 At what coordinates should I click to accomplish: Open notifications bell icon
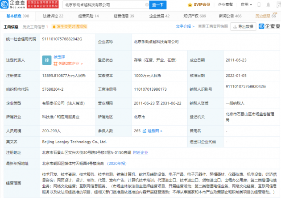pyautogui.click(x=268, y=4)
